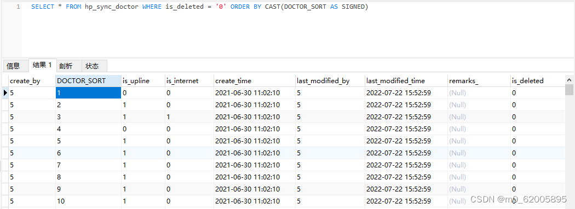Click the is_deleted column header

(537, 80)
